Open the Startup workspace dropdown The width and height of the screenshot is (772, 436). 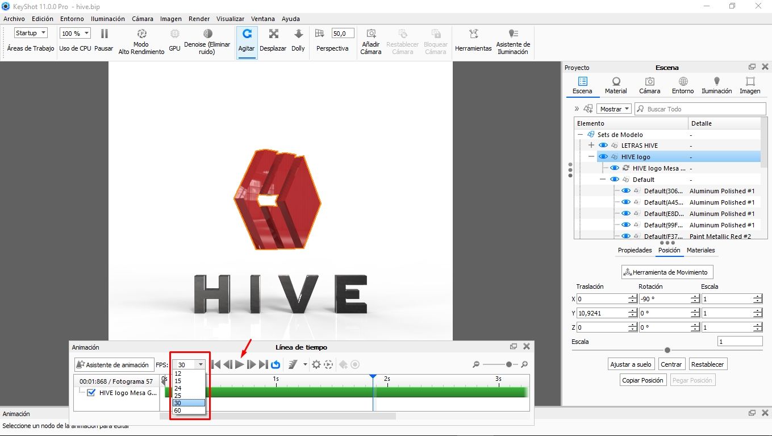(31, 33)
